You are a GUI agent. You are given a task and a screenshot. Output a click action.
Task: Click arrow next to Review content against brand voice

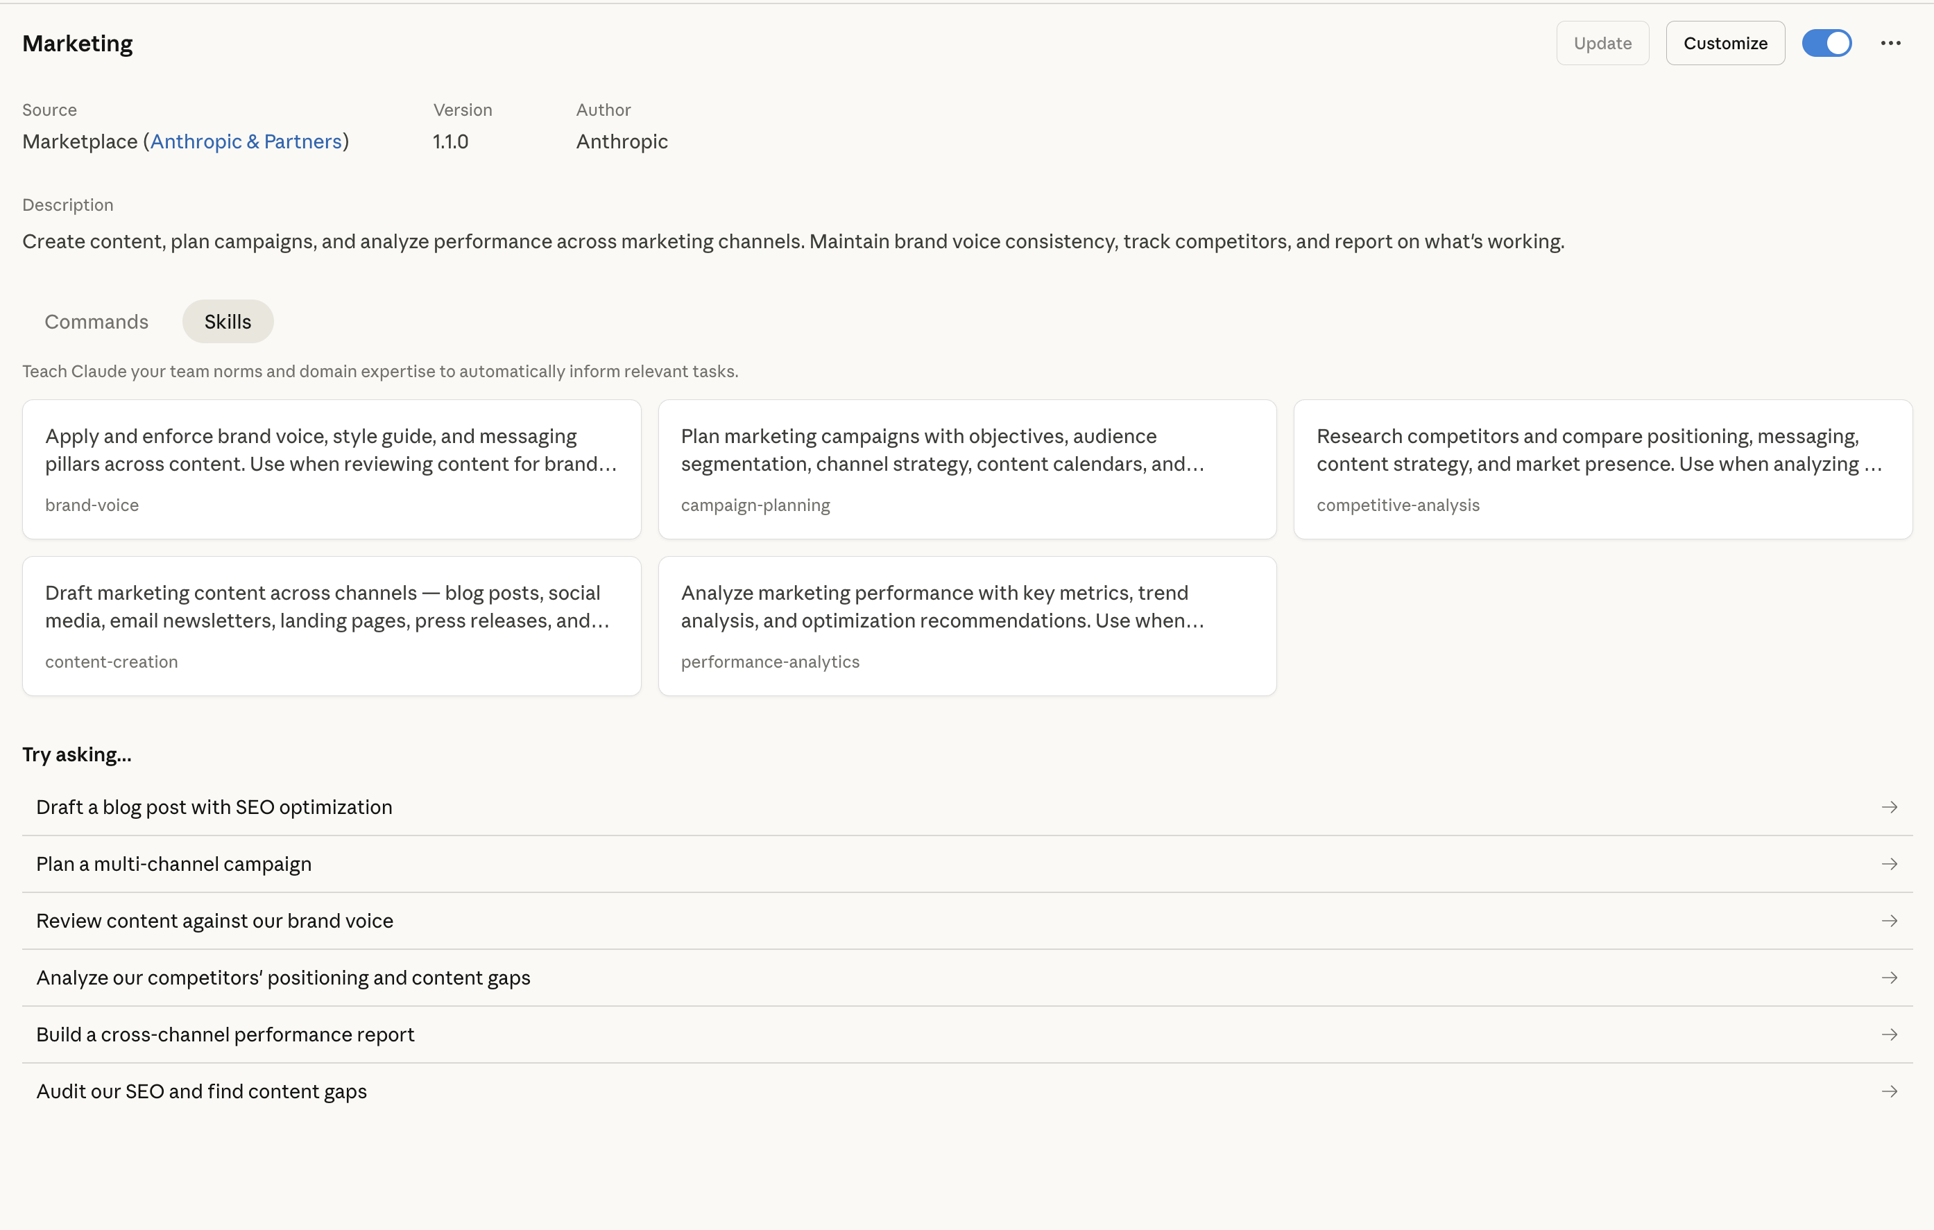pyautogui.click(x=1889, y=921)
